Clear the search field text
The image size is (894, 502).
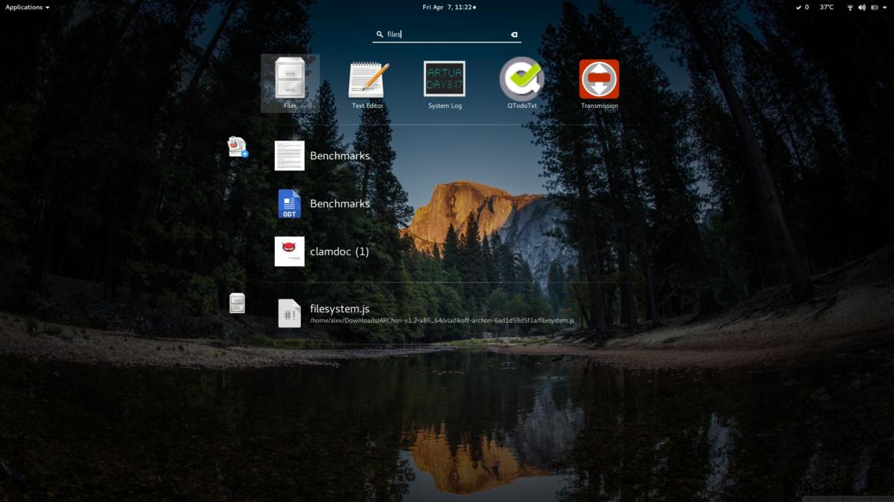(514, 34)
